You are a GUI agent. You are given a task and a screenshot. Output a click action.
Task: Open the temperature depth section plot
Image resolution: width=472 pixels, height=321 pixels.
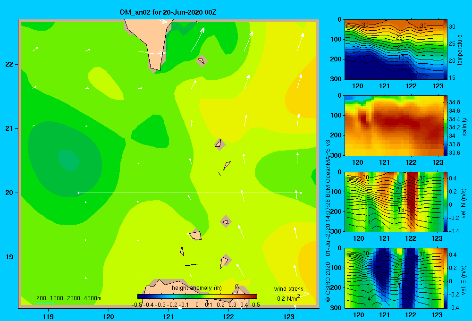pos(394,50)
